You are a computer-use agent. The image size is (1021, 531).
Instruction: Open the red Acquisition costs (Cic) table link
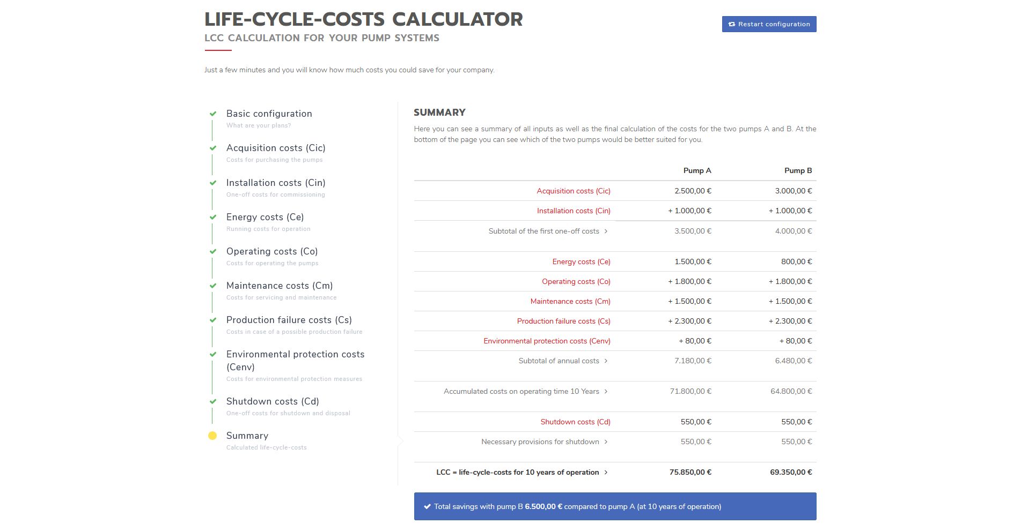pos(574,191)
